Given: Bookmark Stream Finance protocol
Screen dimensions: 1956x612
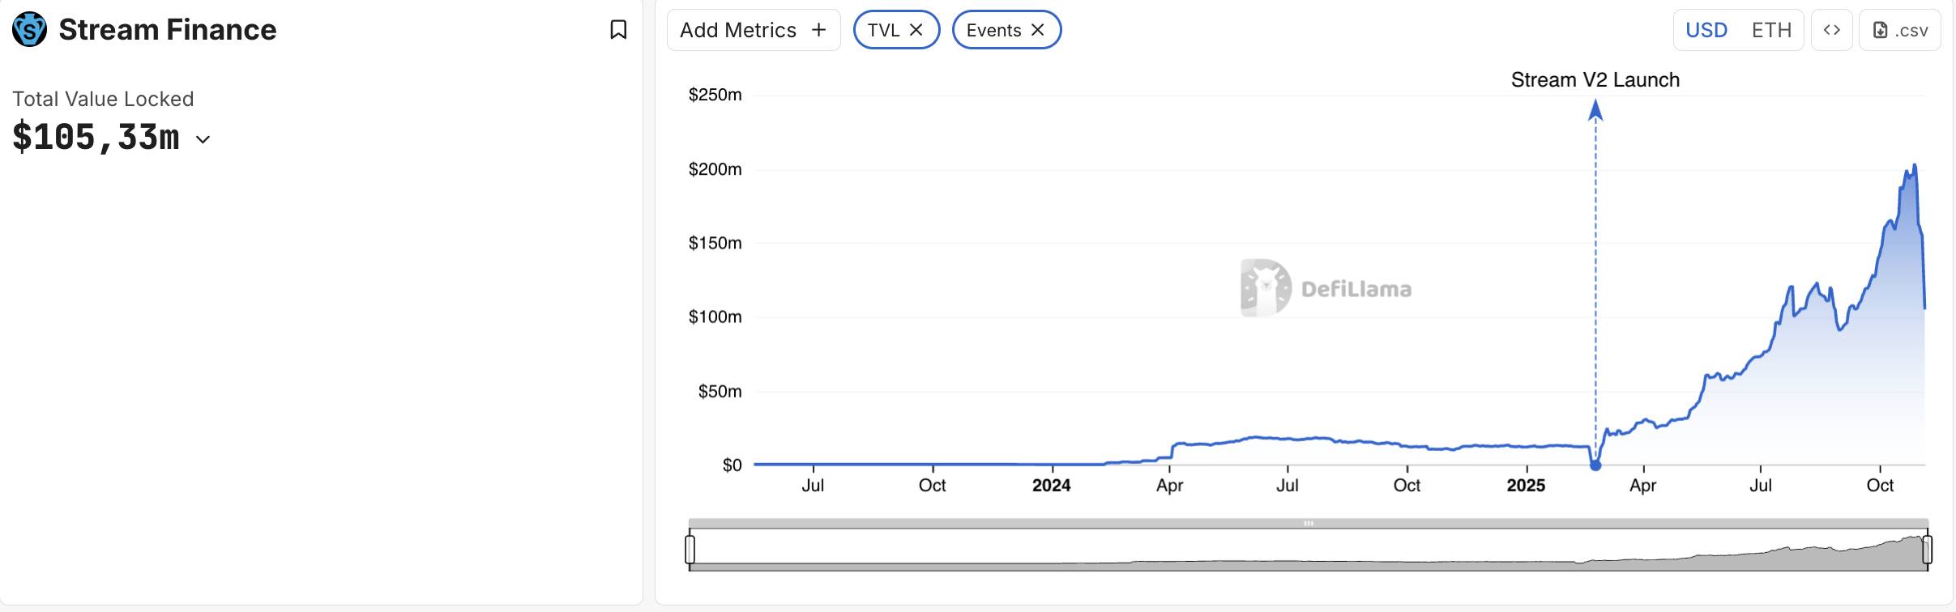Looking at the screenshot, I should point(618,30).
